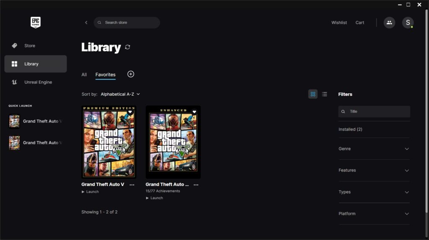Click the Unreal Engine logo icon
The width and height of the screenshot is (429, 240).
pos(15,82)
